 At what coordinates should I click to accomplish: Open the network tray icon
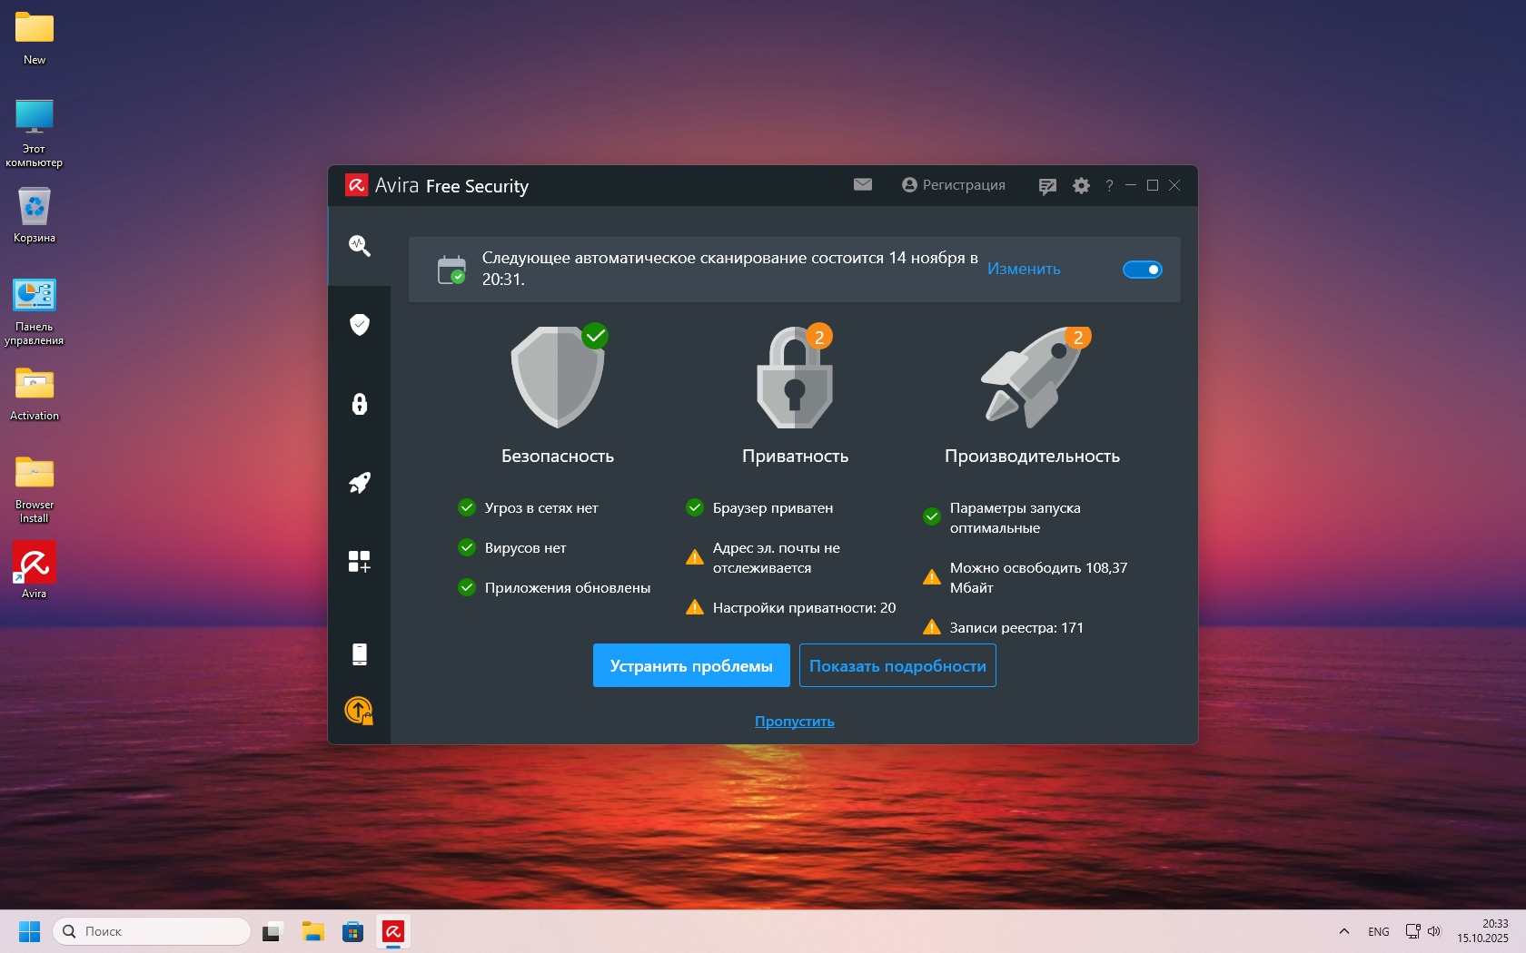point(1412,931)
